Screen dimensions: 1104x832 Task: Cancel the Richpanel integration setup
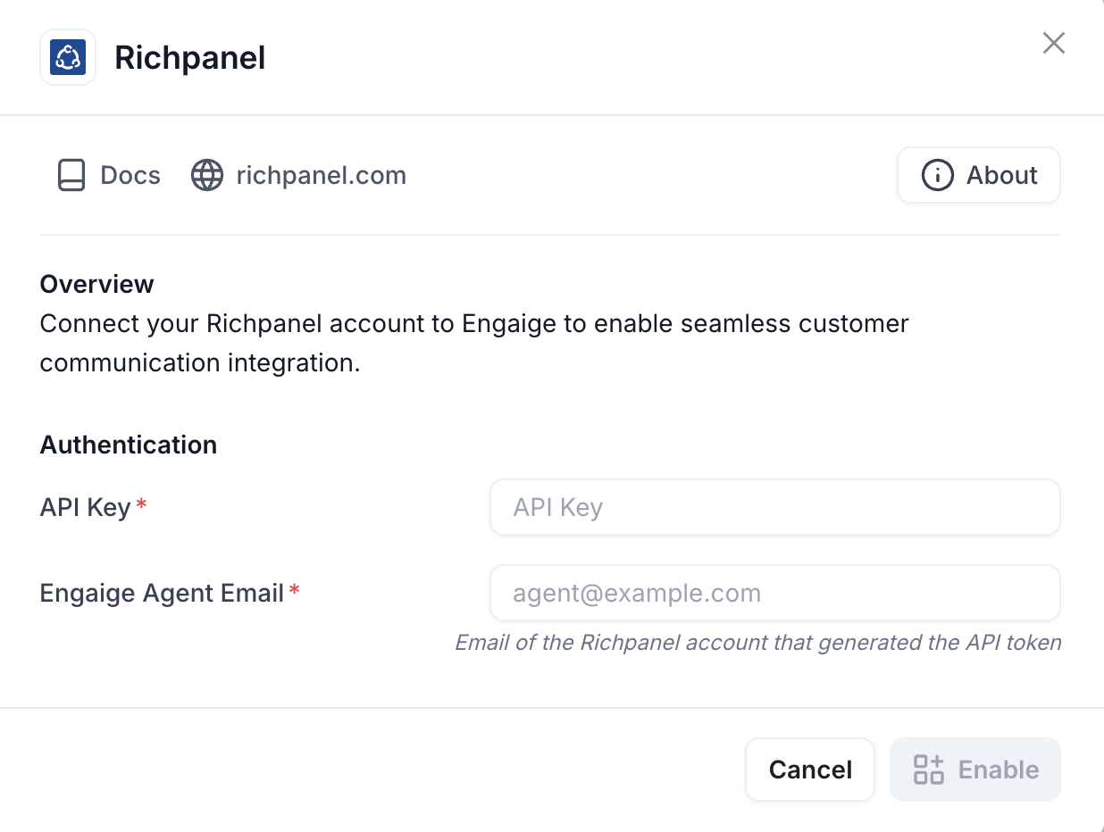810,770
